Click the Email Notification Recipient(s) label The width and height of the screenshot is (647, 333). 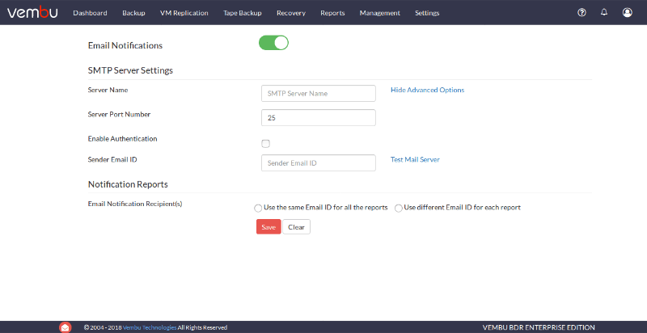[135, 204]
